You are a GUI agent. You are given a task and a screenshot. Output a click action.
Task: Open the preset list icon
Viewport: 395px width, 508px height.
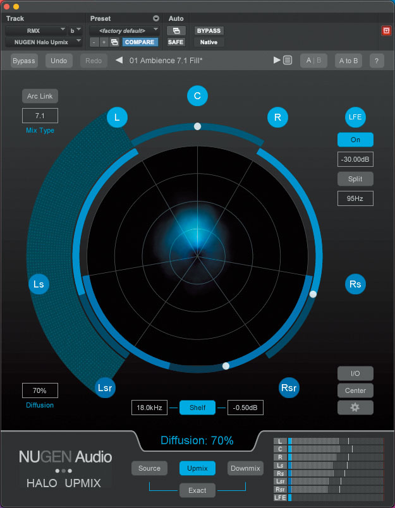point(288,60)
